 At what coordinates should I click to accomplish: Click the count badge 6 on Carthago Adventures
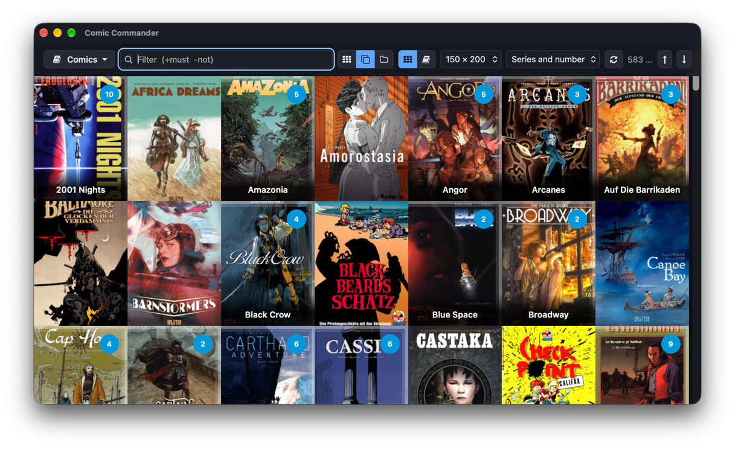296,344
